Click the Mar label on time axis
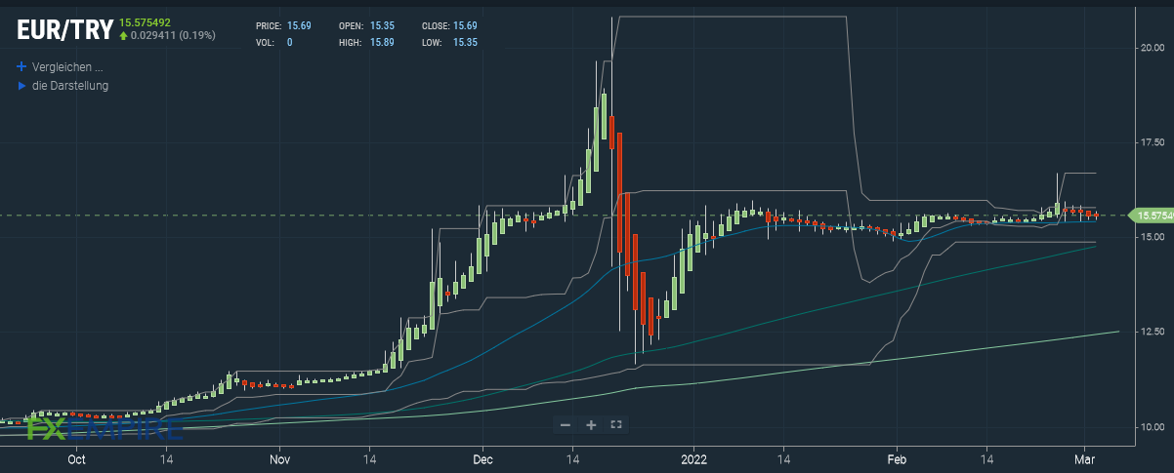Image resolution: width=1174 pixels, height=473 pixels. click(1086, 457)
